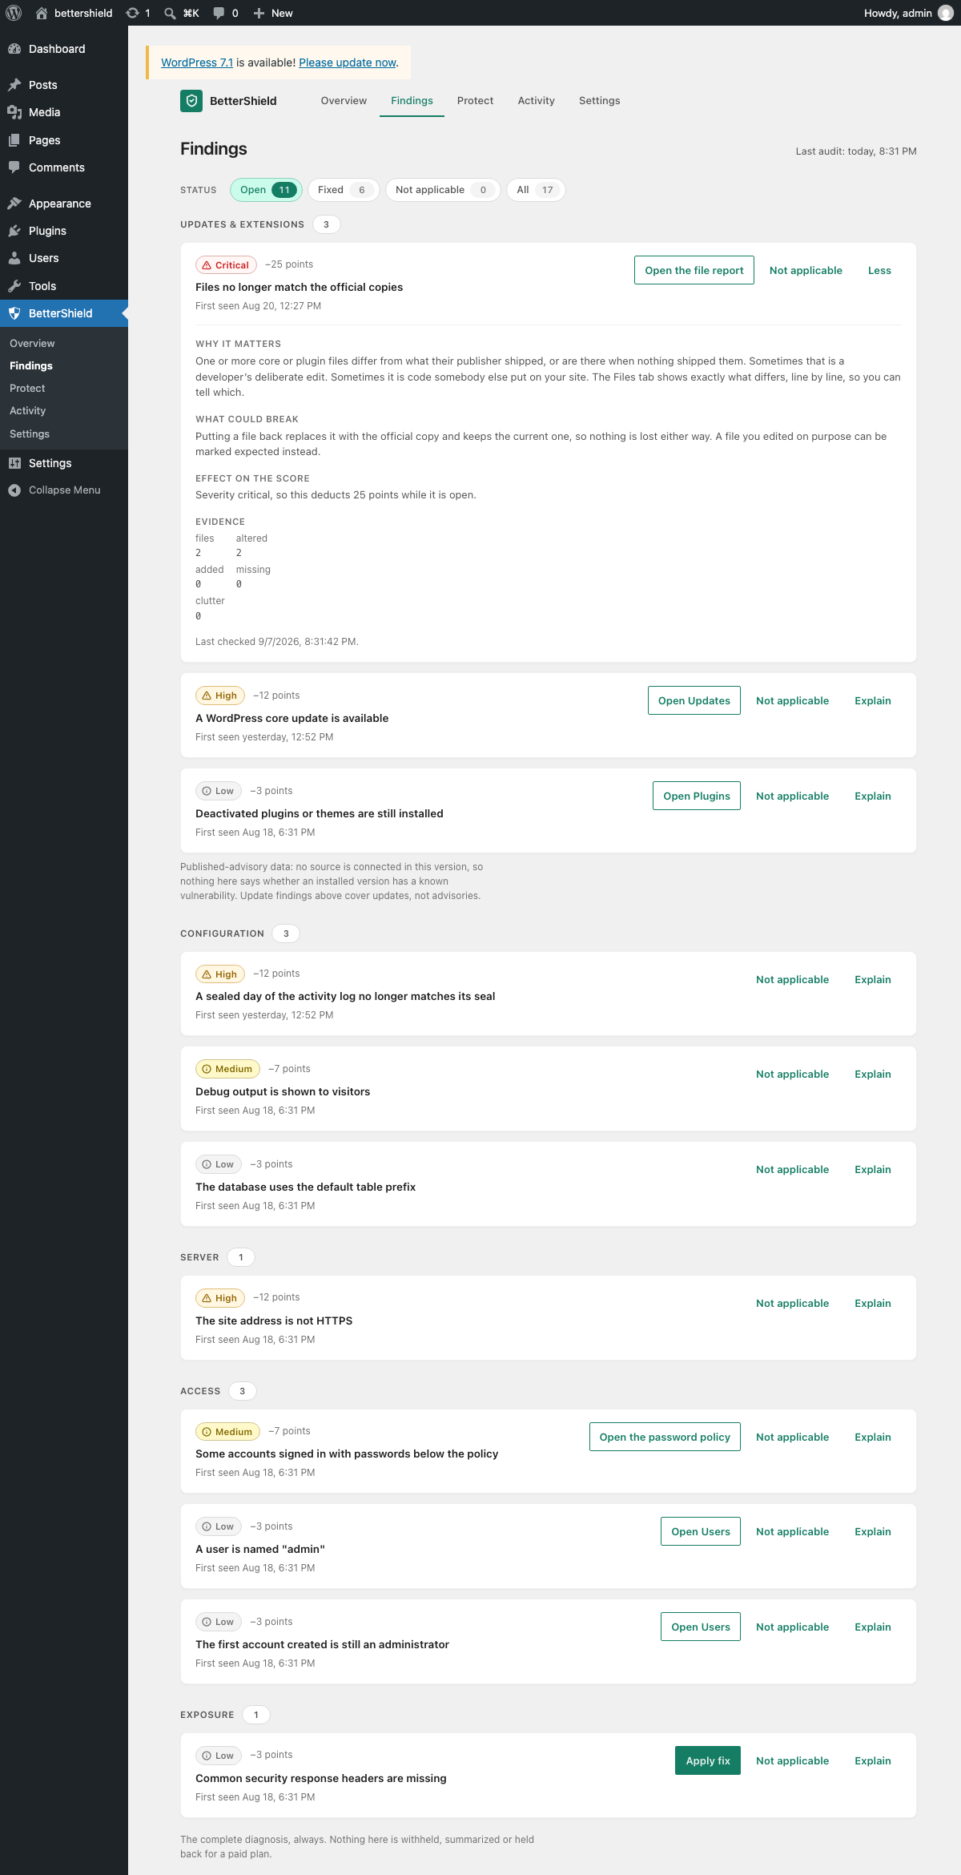Expand Explain for the WordPress core update finding
Image resolution: width=961 pixels, height=1875 pixels.
(x=873, y=701)
